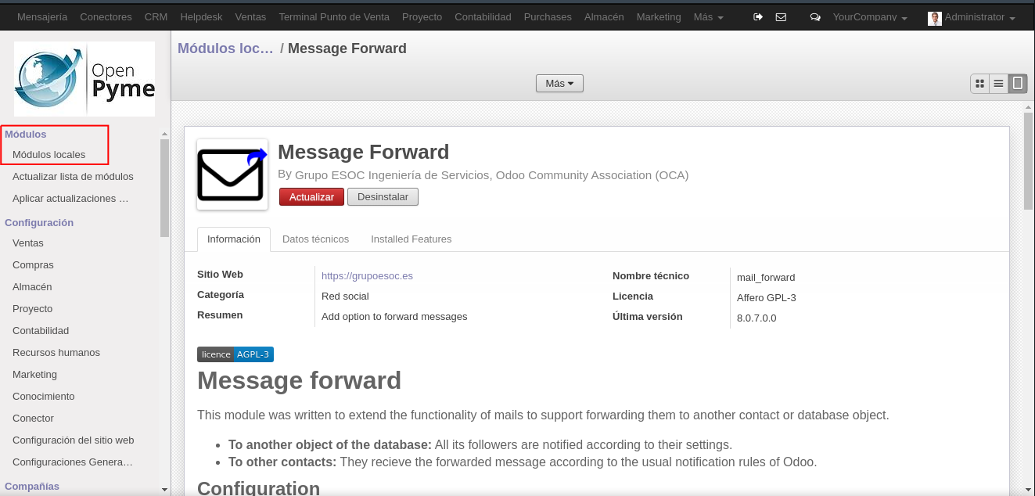The width and height of the screenshot is (1035, 496).
Task: Click the Message Forward module envelope icon
Action: click(232, 174)
